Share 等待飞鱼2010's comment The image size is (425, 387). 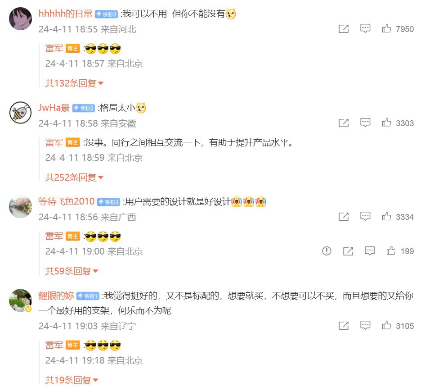click(x=344, y=217)
